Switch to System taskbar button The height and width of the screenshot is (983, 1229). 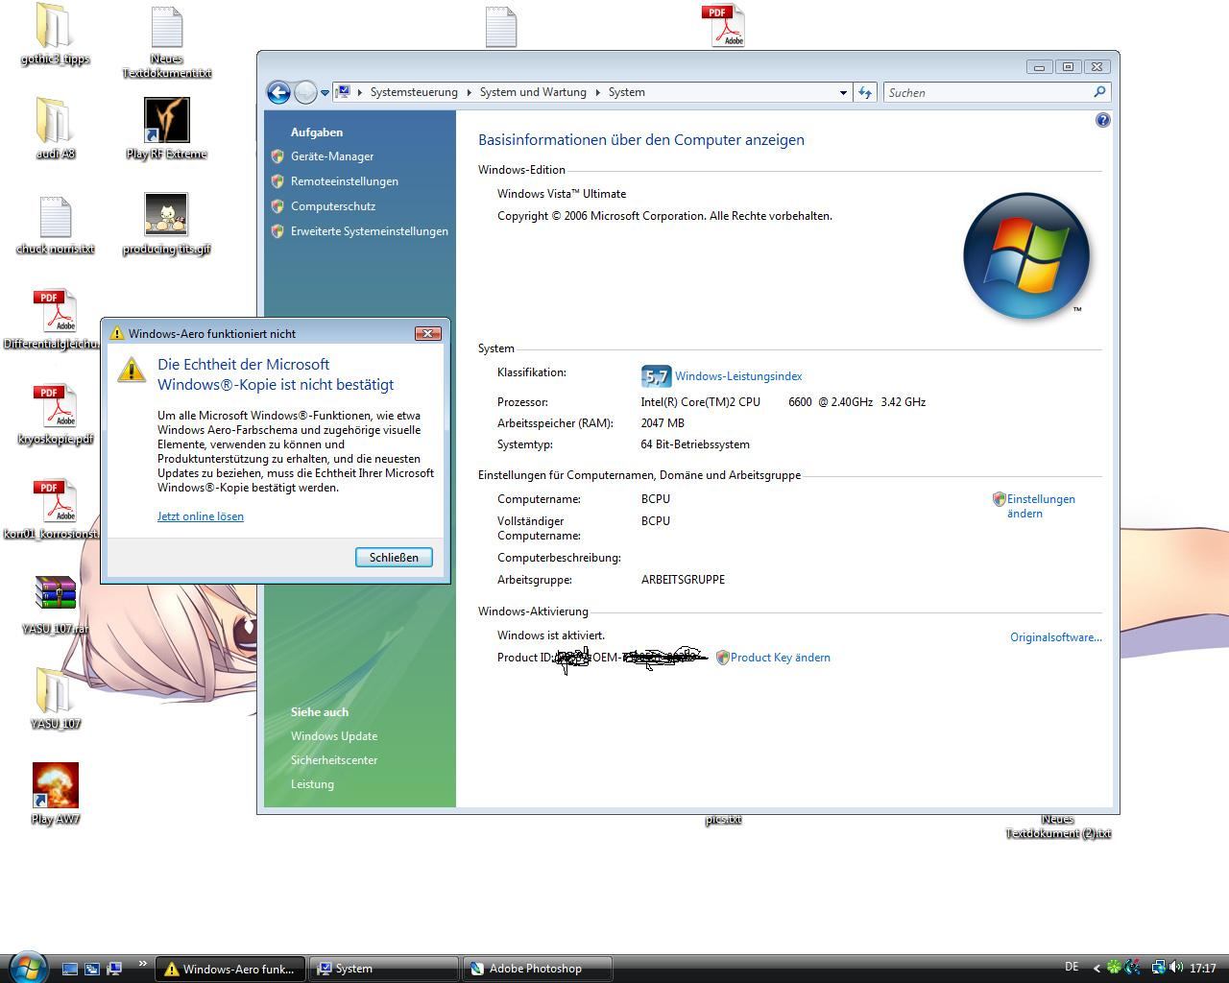point(384,969)
